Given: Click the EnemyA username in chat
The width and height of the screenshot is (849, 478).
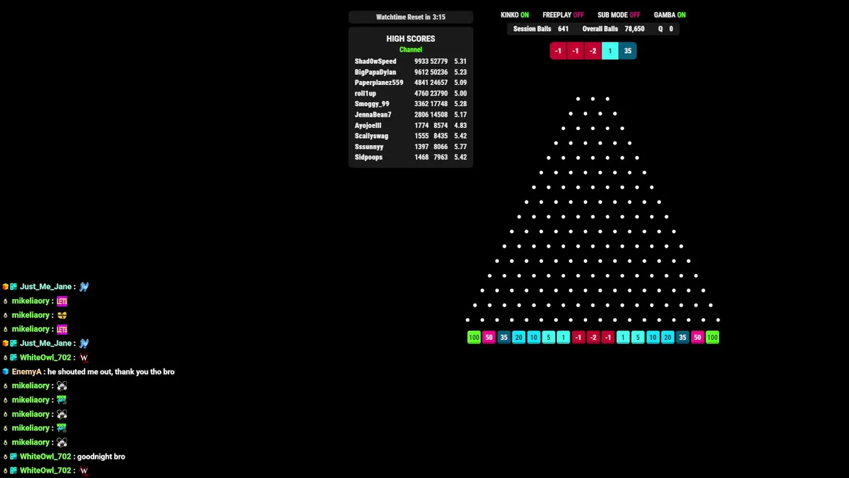Looking at the screenshot, I should coord(27,372).
